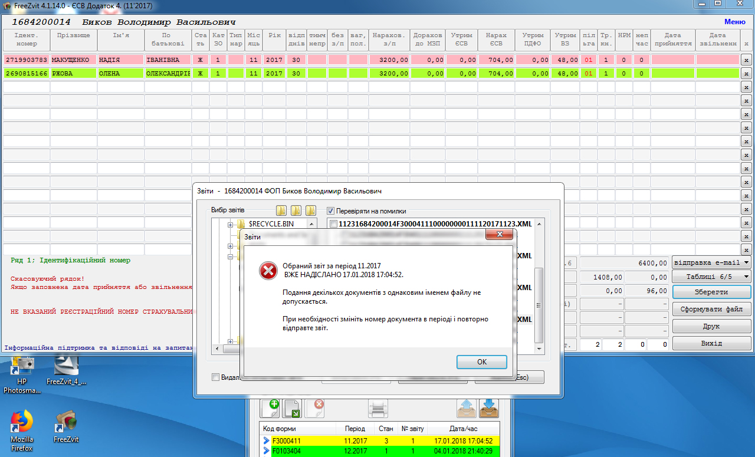The height and width of the screenshot is (457, 755).
Task: Click the add new report icon
Action: 270,407
